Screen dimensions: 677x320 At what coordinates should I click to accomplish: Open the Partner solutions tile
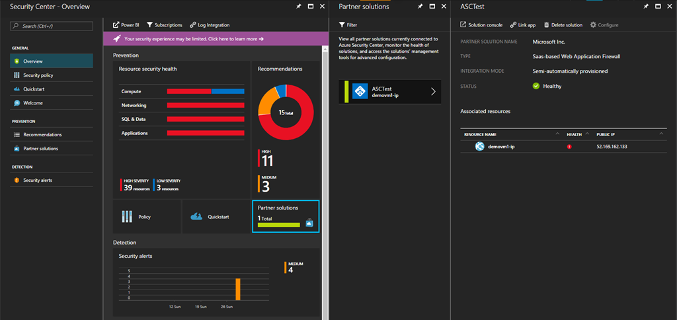pyautogui.click(x=286, y=217)
